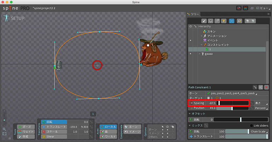Toggle the blue center-on-selection icon
The image size is (272, 142).
coord(232,21)
